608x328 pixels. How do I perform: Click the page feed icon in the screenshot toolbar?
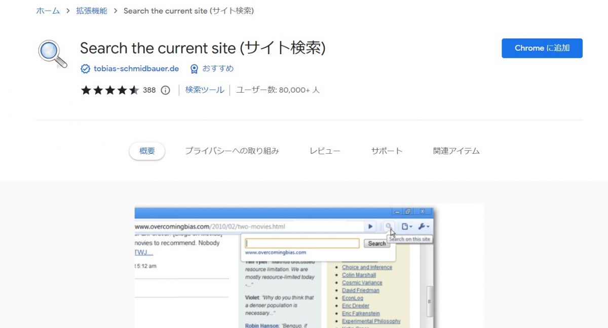[x=405, y=226]
